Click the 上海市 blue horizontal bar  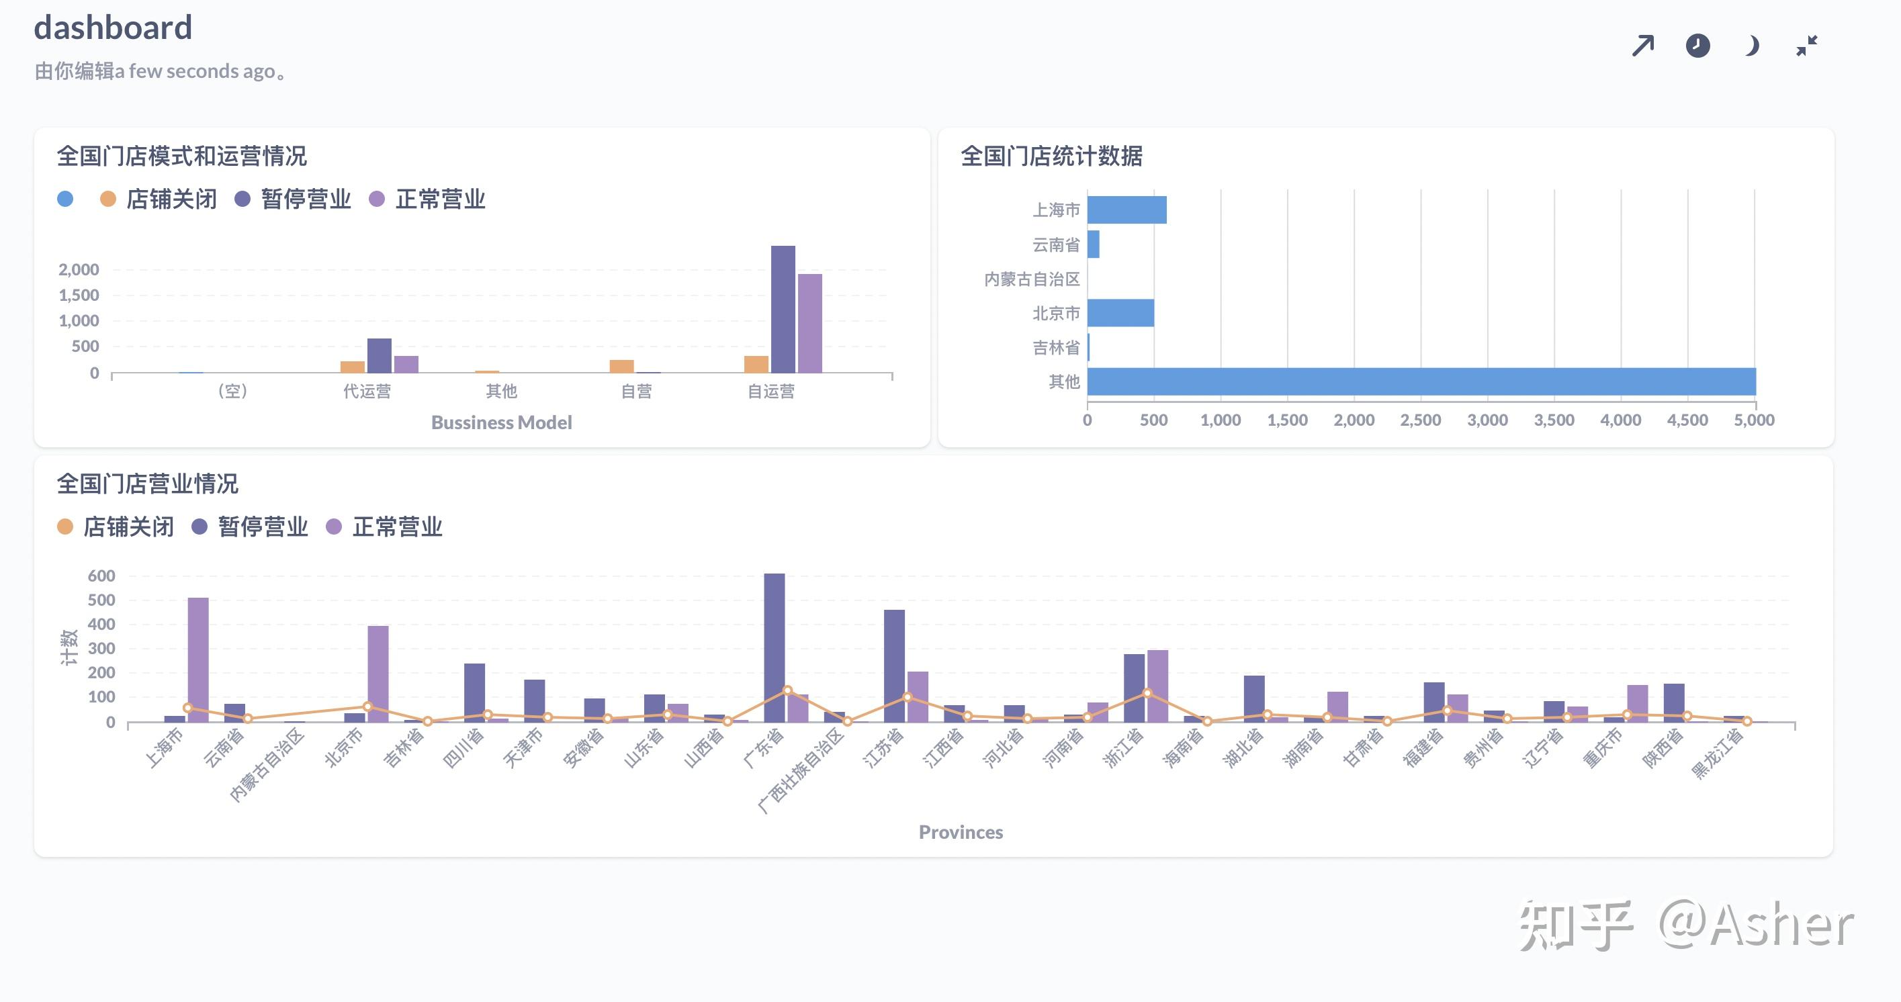click(1127, 210)
